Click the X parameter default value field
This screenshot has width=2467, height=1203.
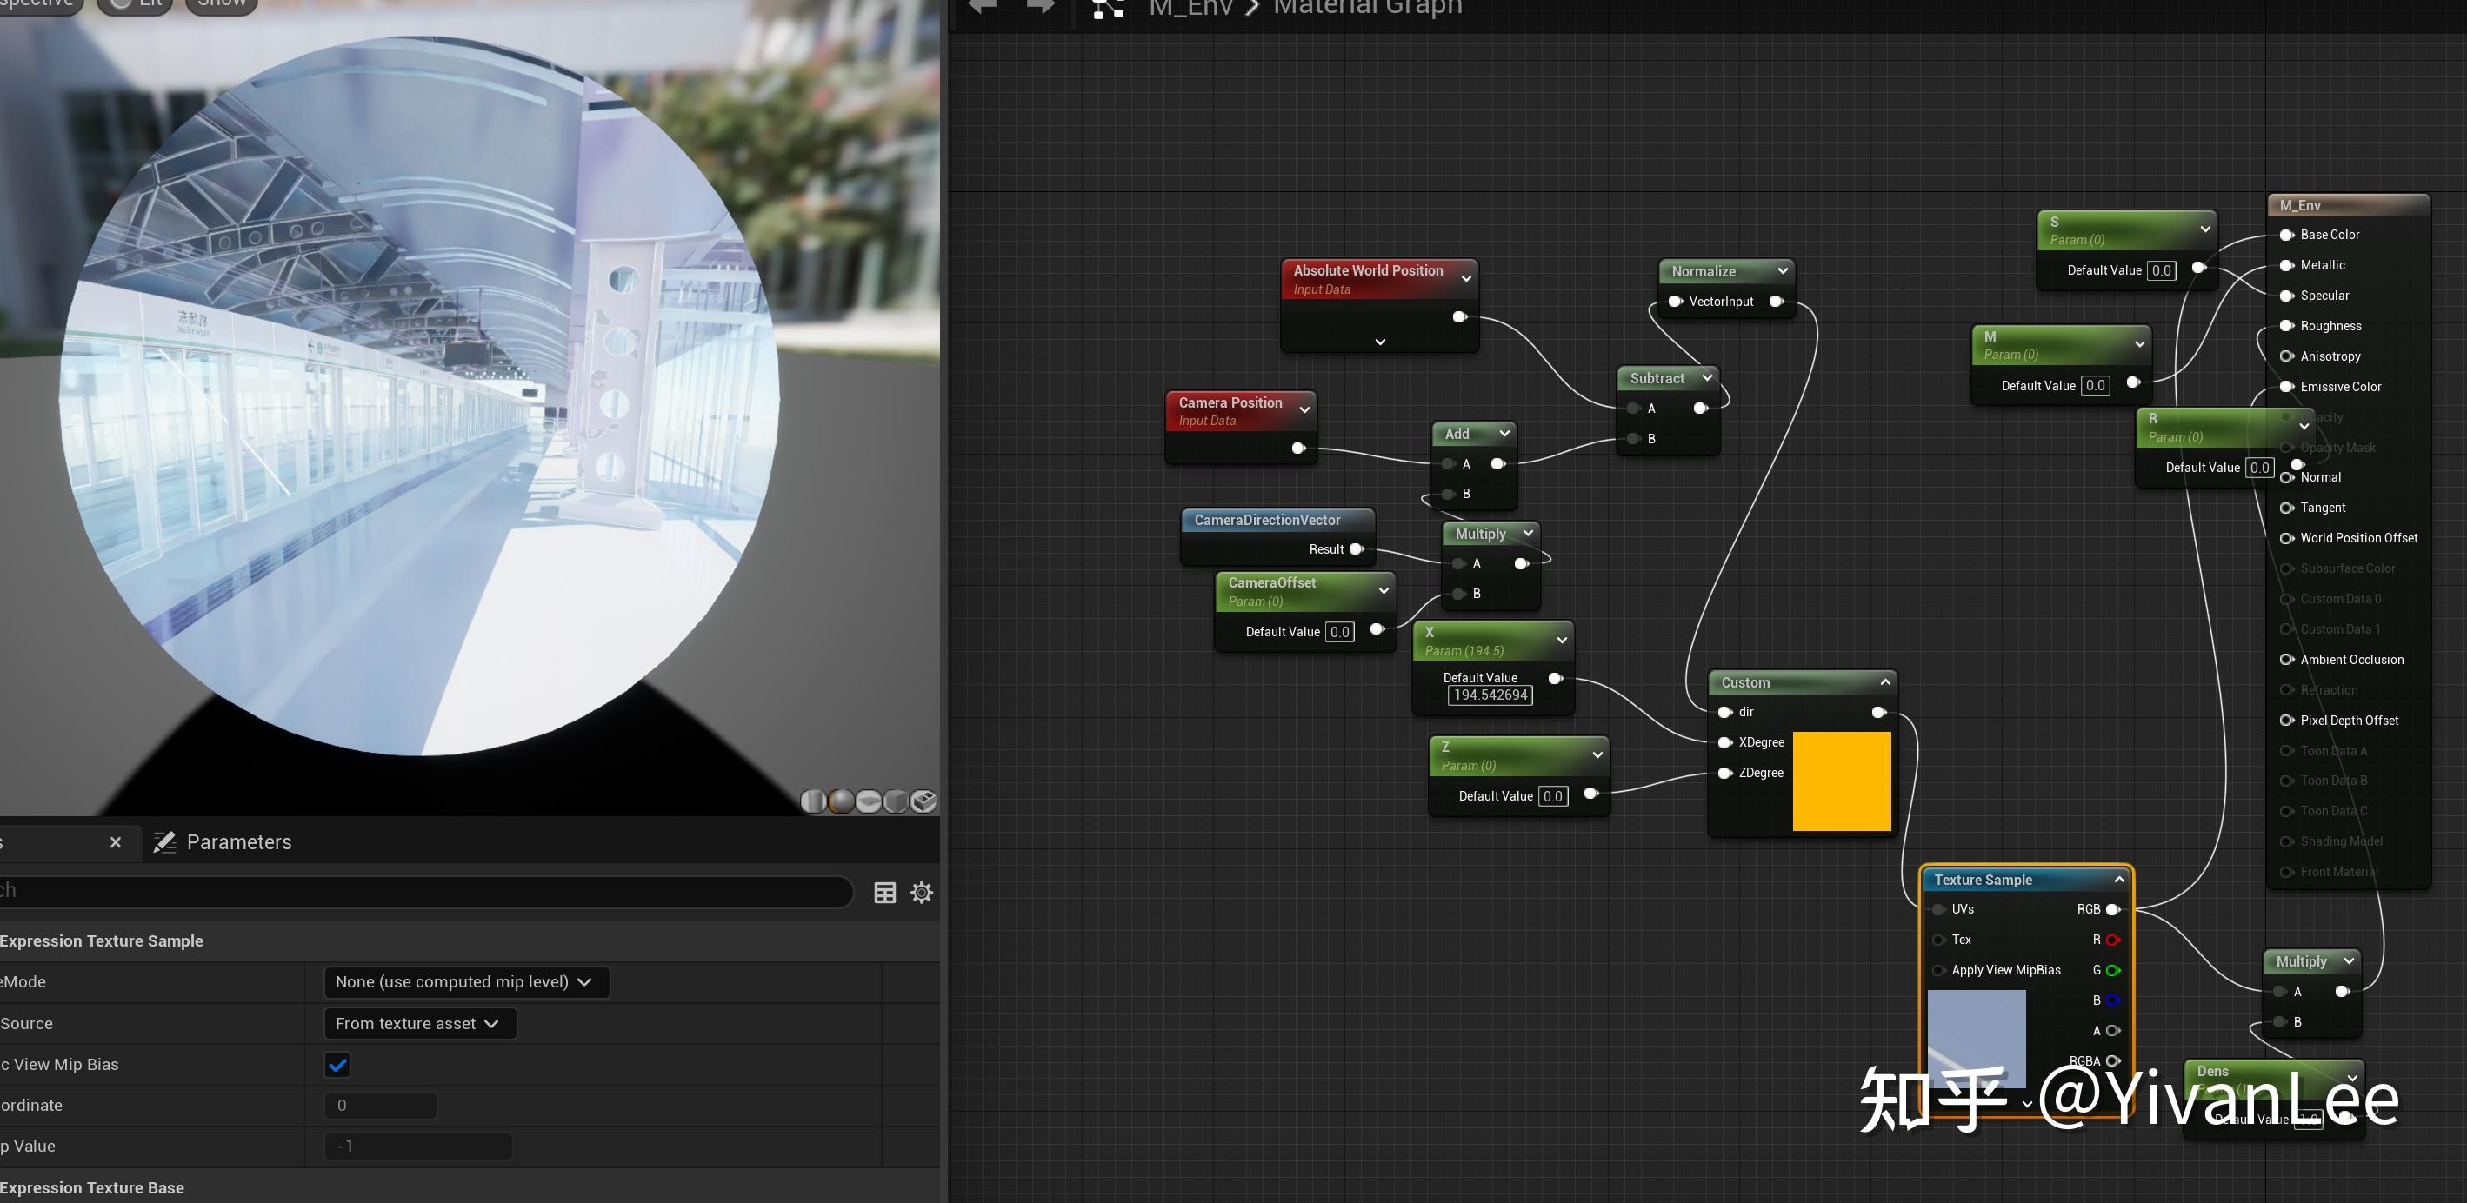(1490, 695)
